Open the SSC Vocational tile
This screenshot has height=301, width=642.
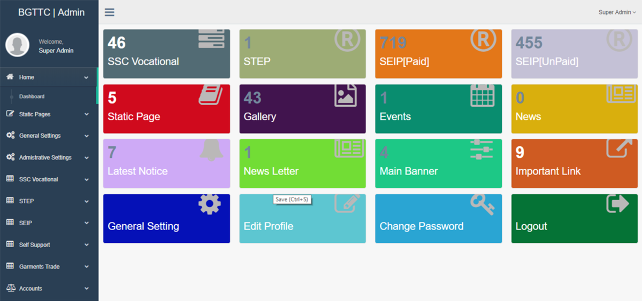click(x=166, y=54)
